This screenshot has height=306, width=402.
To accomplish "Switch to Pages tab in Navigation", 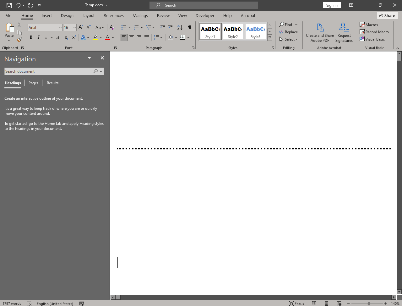I will point(33,83).
